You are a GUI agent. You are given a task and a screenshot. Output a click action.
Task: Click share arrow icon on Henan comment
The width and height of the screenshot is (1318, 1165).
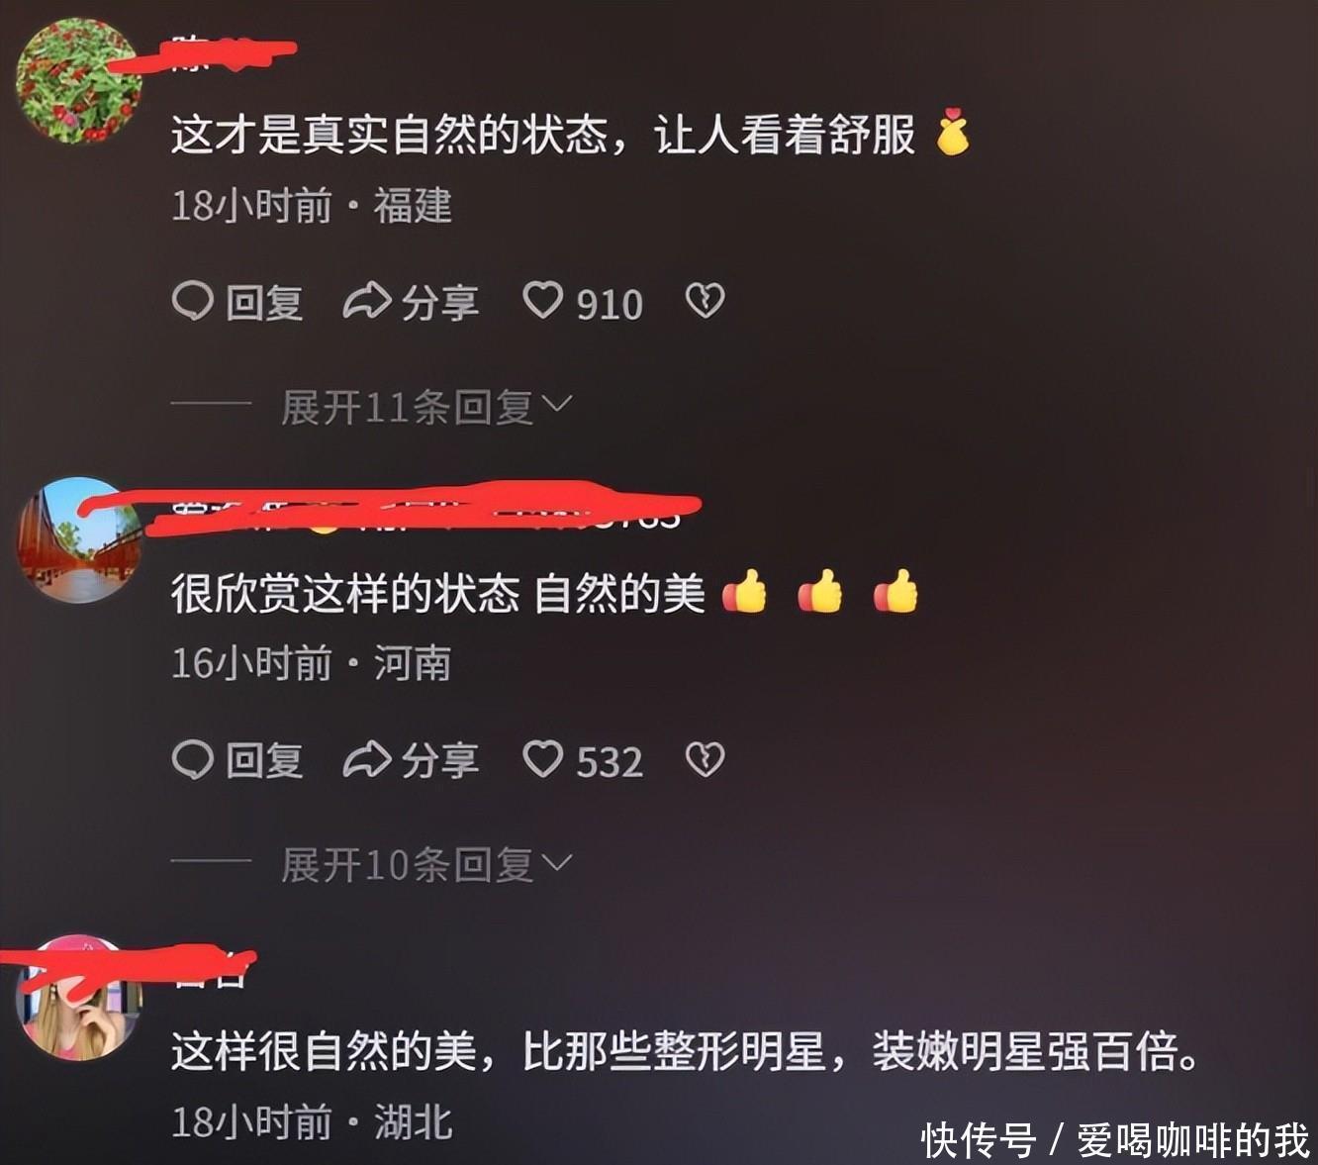click(x=367, y=760)
